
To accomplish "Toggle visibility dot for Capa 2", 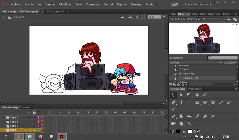I will click(x=30, y=126).
